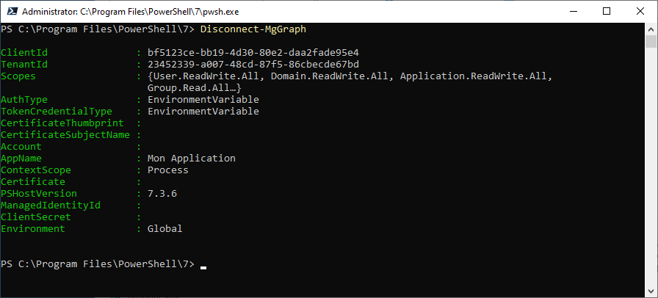The image size is (658, 298).
Task: Click the AuthType value EnvironmentVariable
Action: (203, 100)
